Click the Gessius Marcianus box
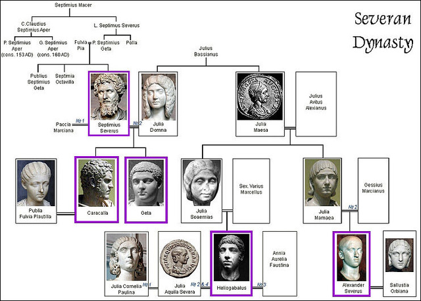The width and height of the screenshot is (421, 301). click(373, 191)
